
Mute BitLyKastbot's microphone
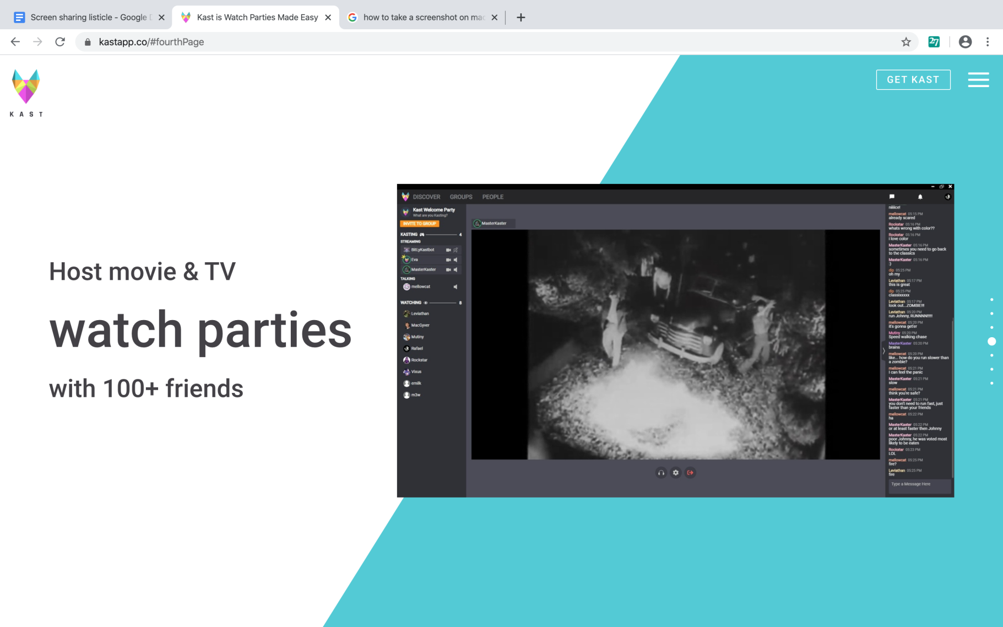456,250
